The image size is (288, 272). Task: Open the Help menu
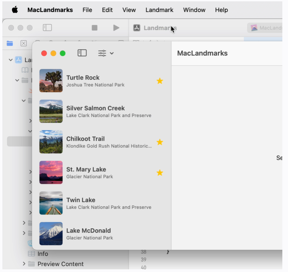click(x=221, y=10)
